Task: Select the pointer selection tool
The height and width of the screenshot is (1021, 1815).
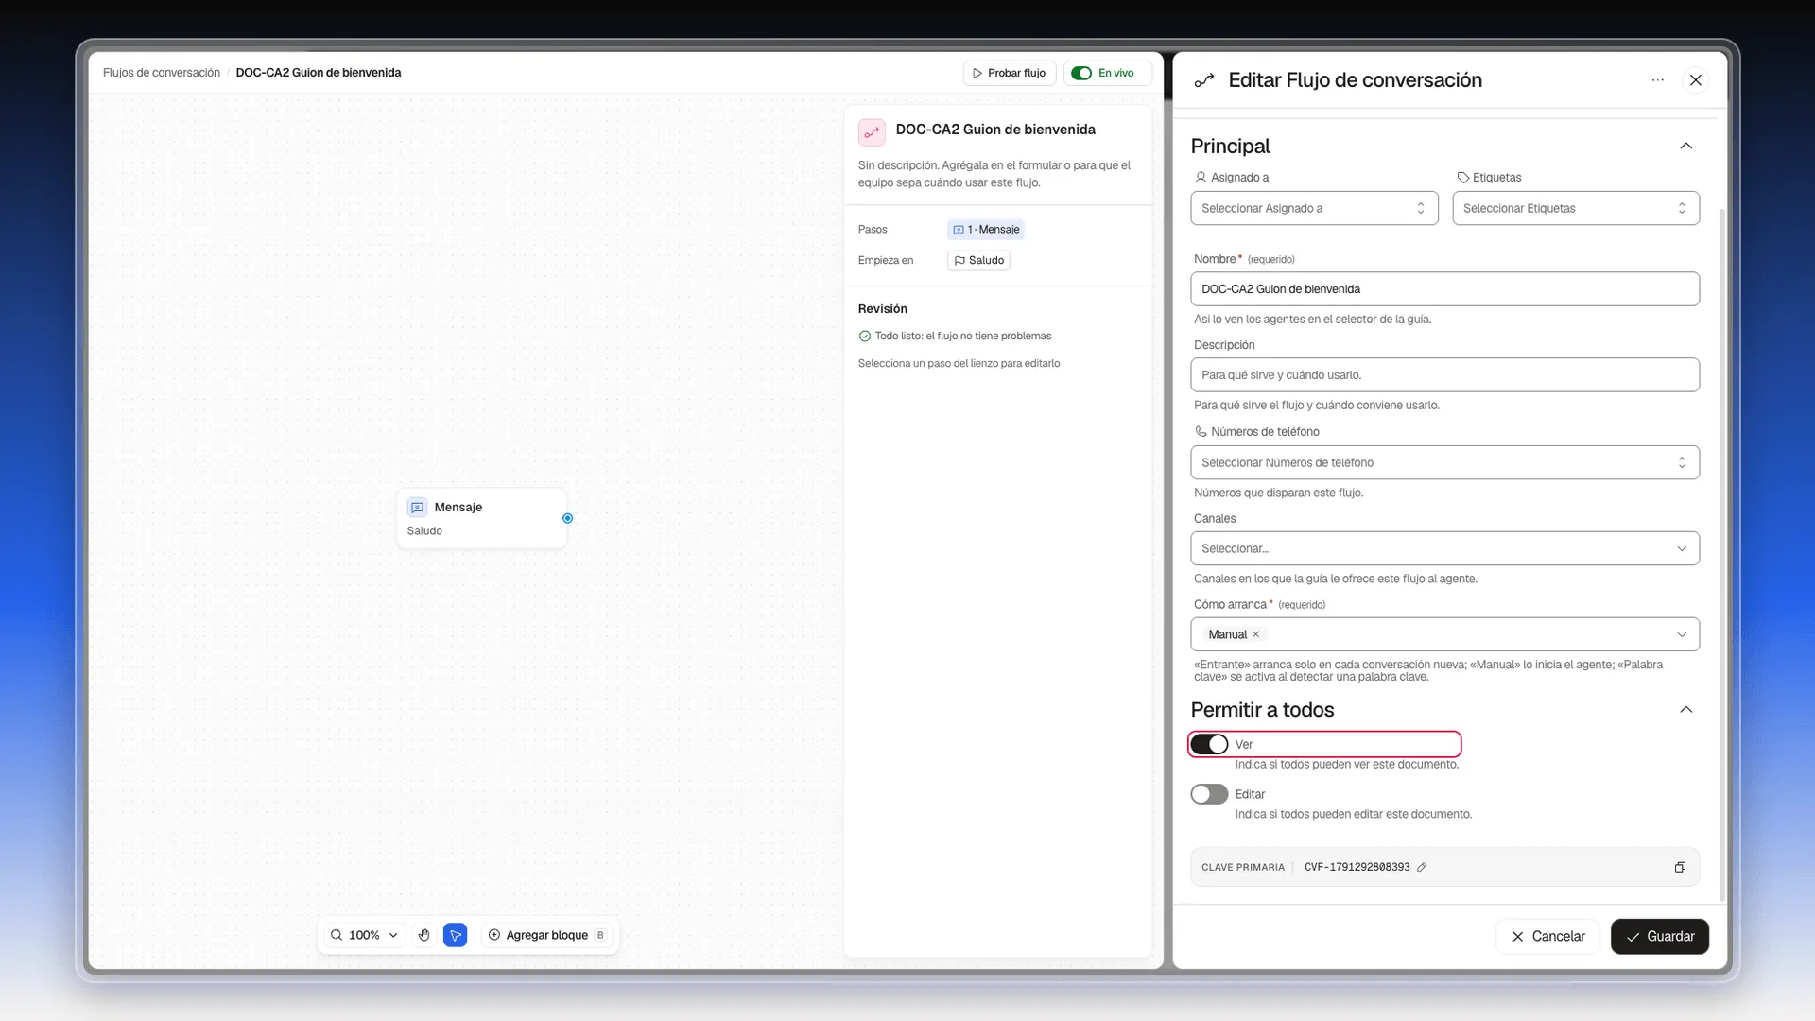Action: click(456, 935)
